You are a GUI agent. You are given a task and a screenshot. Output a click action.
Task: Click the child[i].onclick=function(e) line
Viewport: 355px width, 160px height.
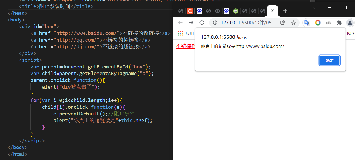coord(84,107)
